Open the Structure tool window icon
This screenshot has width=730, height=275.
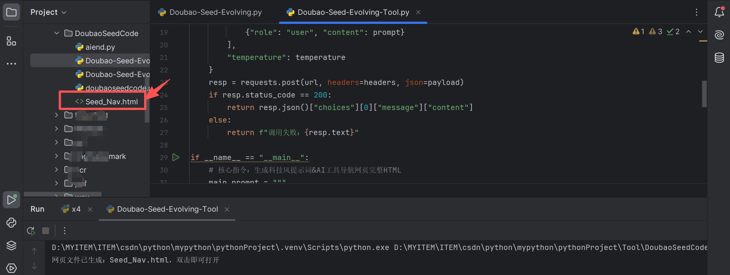tap(11, 41)
